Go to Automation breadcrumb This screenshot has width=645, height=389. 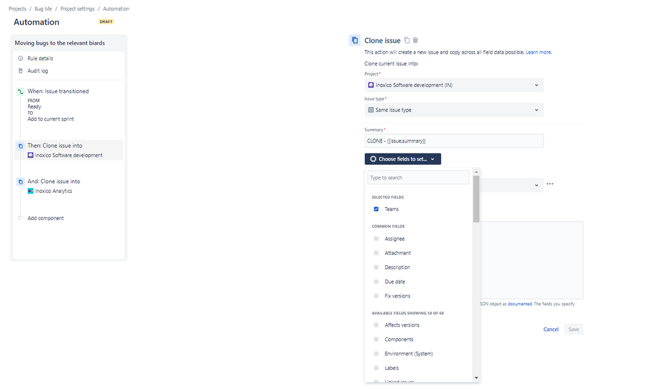pyautogui.click(x=116, y=8)
